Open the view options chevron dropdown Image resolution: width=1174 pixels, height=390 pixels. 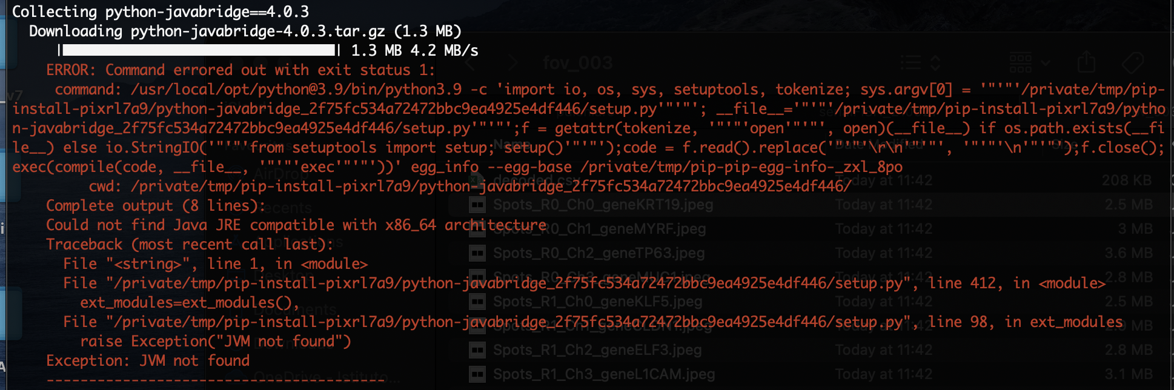pyautogui.click(x=1045, y=63)
